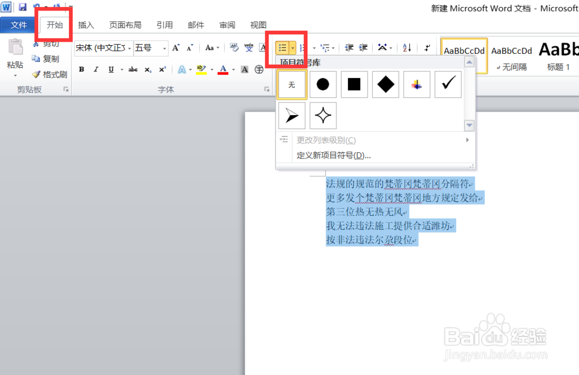The image size is (579, 375).
Task: Switch to the 审阅 tab
Action: coord(227,25)
